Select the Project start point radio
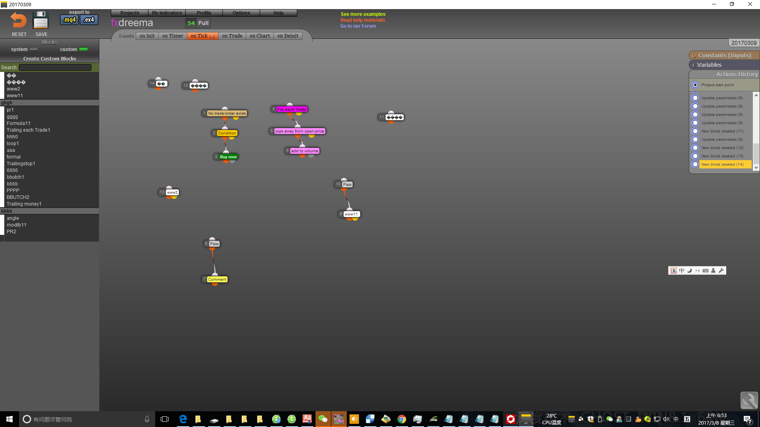This screenshot has width=760, height=427. 695,85
